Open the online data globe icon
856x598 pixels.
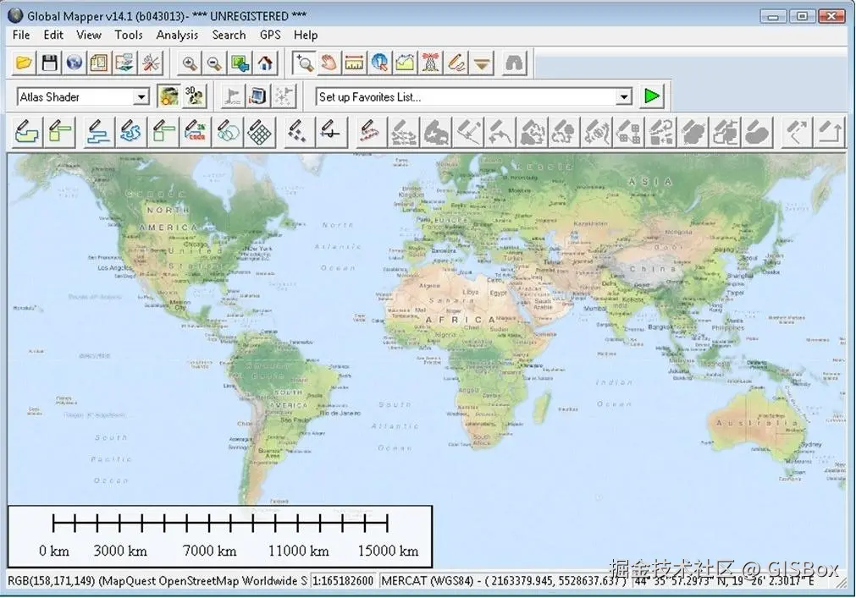[75, 63]
